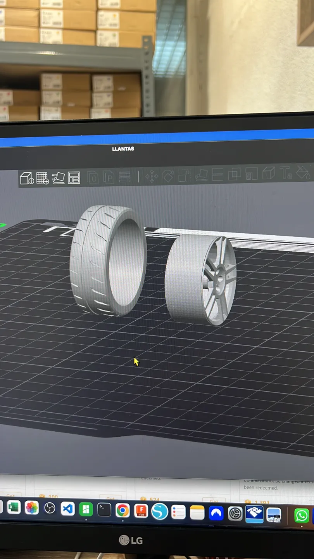Click the Split to objects icon
This screenshot has height=559, width=314.
tap(93, 177)
